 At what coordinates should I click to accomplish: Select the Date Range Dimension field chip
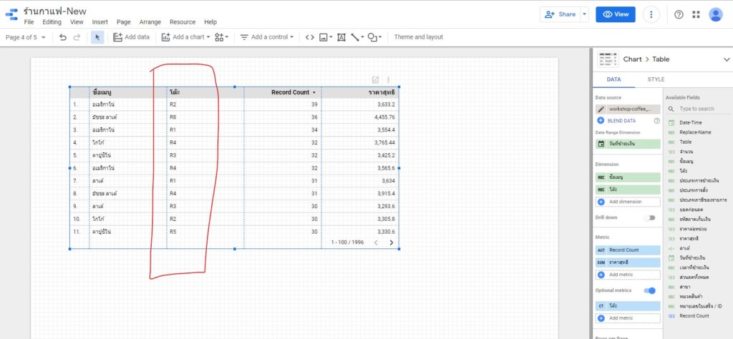[628, 144]
